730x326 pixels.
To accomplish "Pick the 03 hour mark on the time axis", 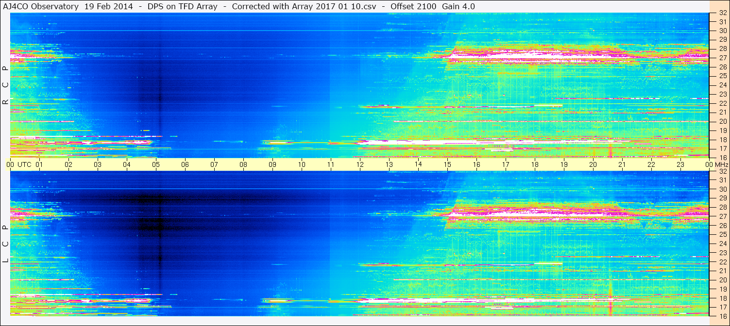I will coord(98,164).
